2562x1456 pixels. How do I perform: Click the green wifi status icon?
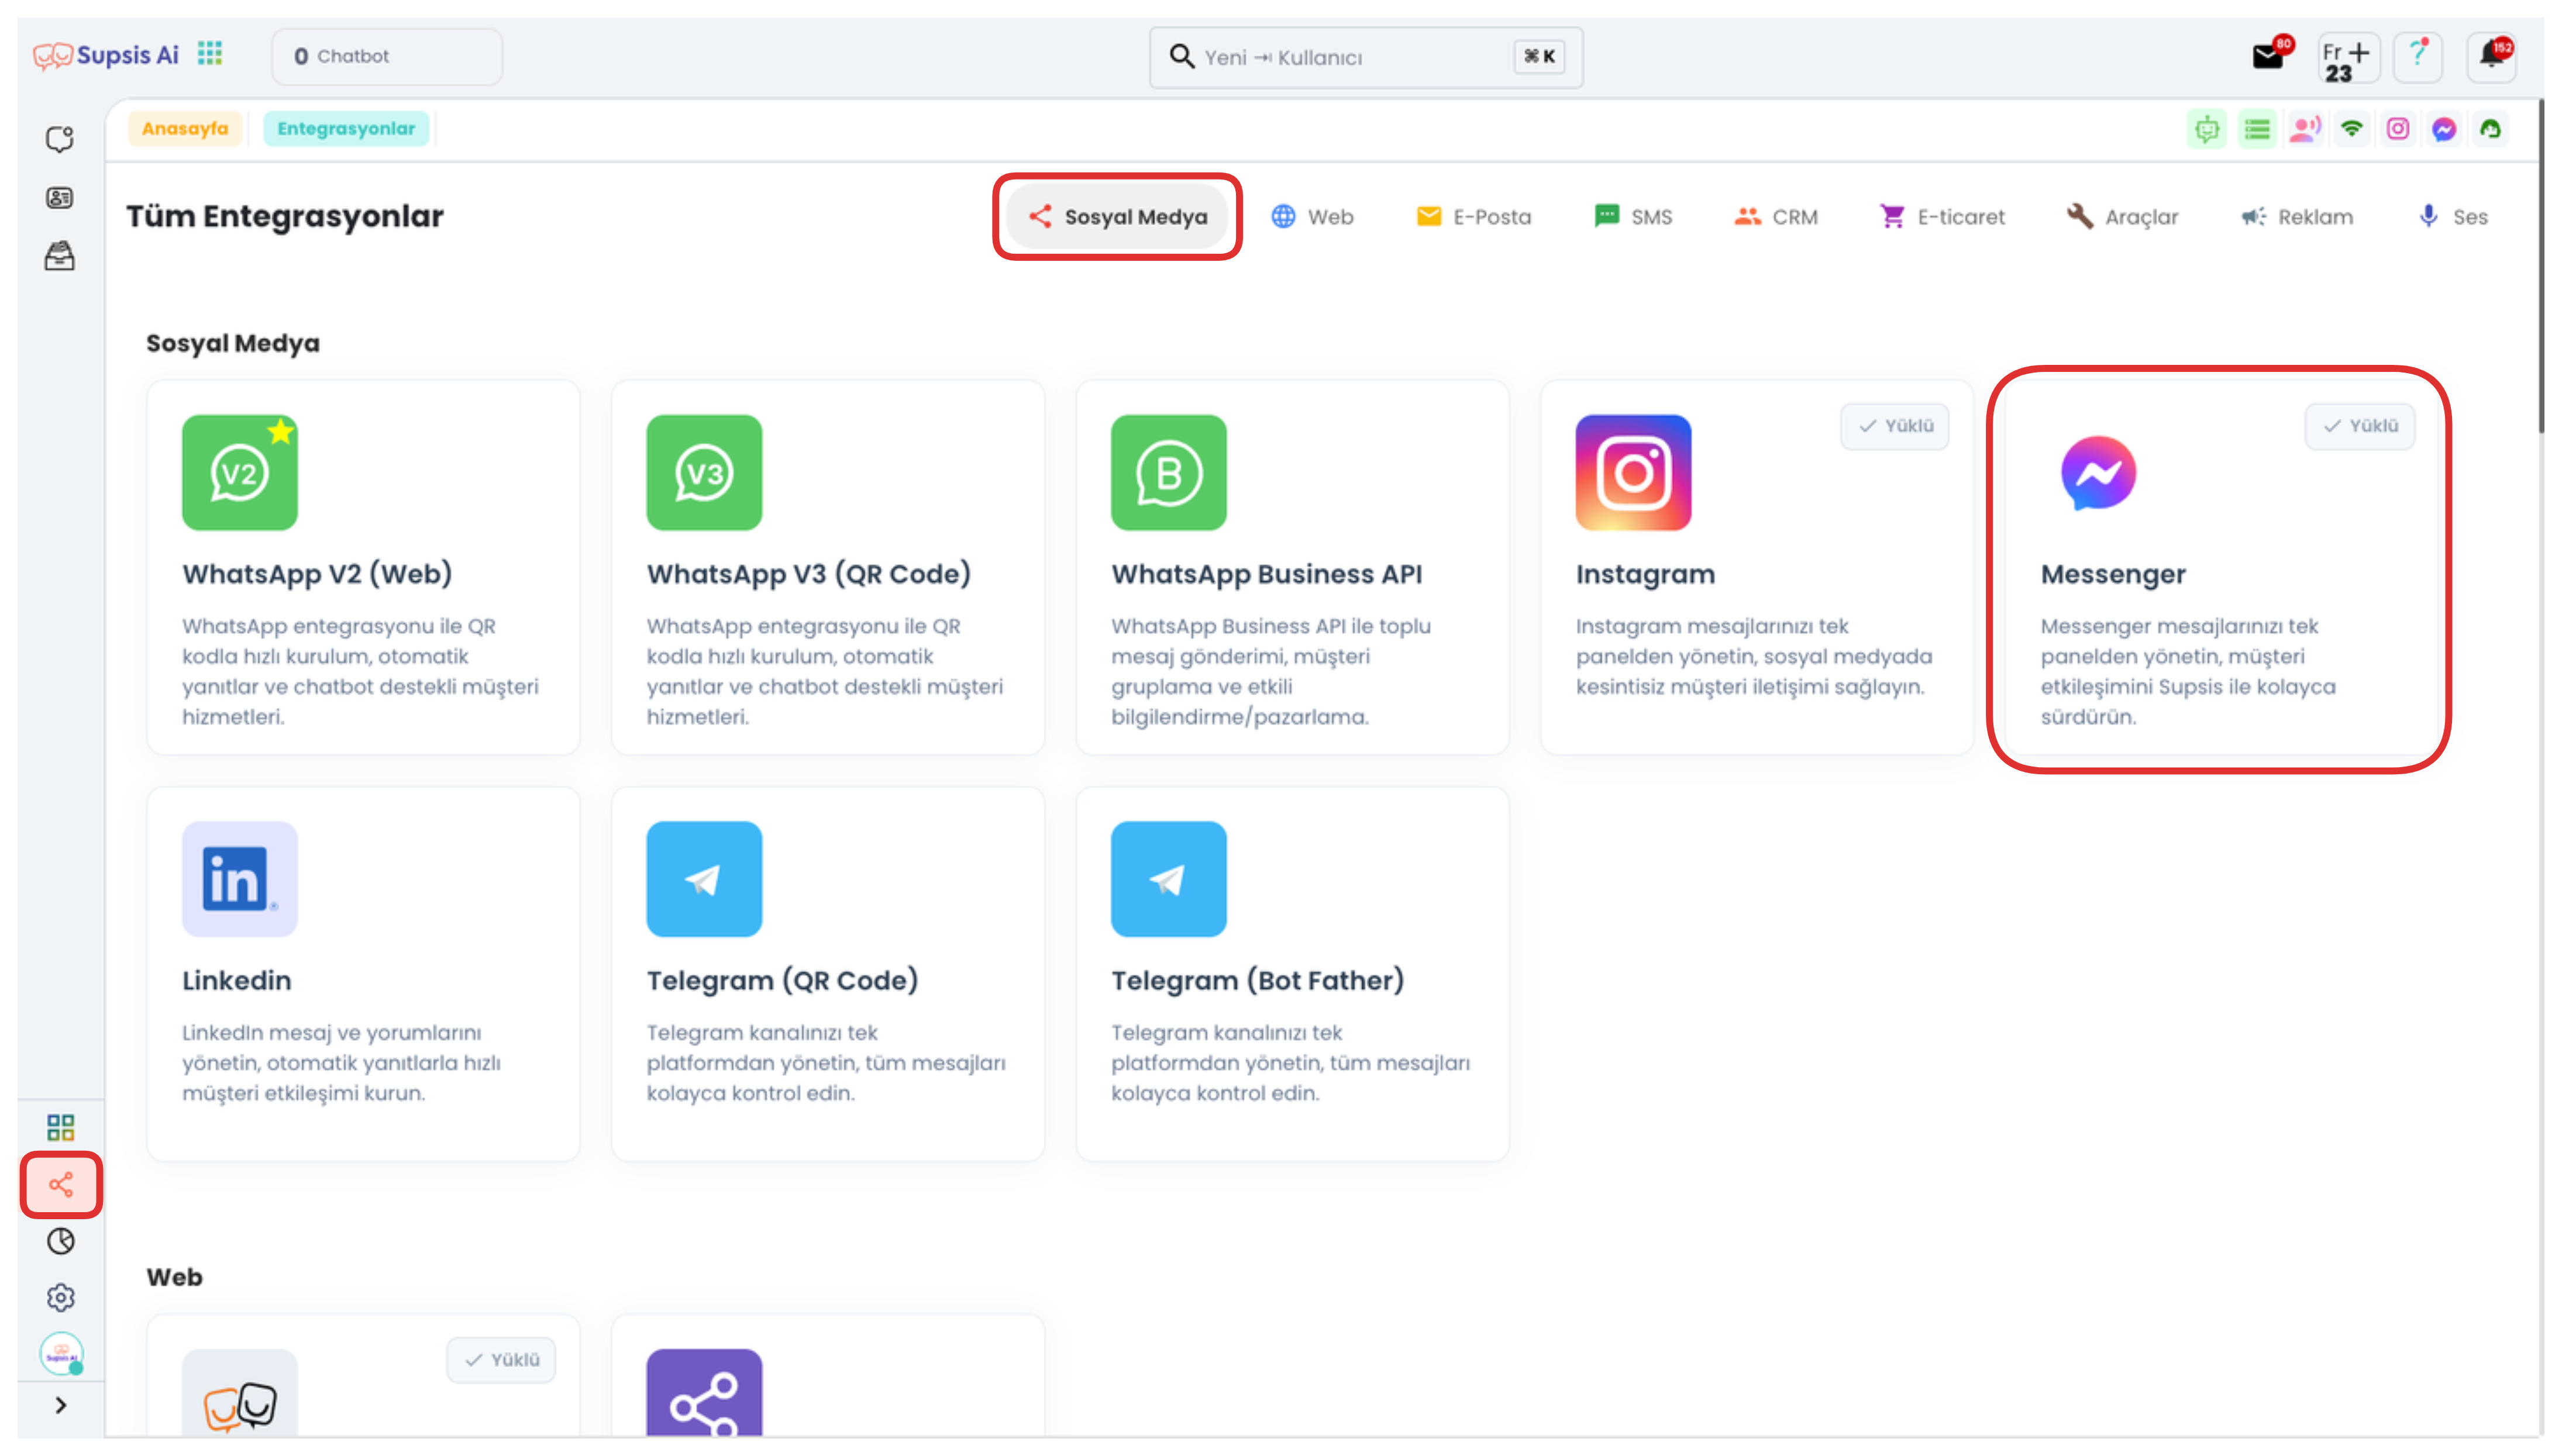tap(2352, 129)
